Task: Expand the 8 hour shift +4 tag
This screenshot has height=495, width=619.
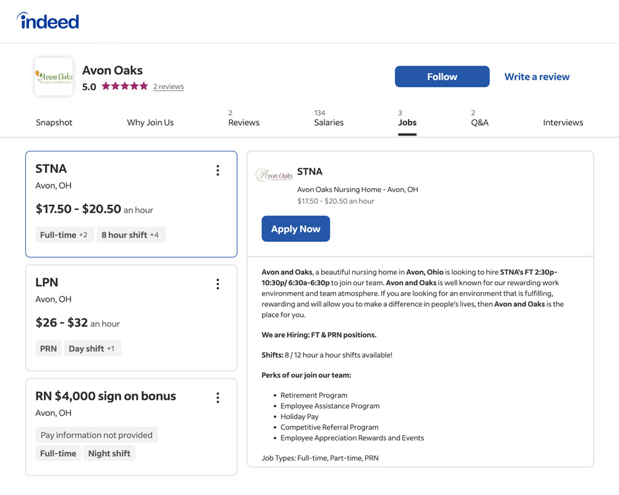Action: coord(131,235)
